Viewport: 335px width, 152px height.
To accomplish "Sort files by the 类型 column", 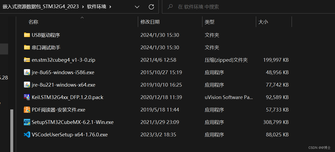I will [x=210, y=22].
